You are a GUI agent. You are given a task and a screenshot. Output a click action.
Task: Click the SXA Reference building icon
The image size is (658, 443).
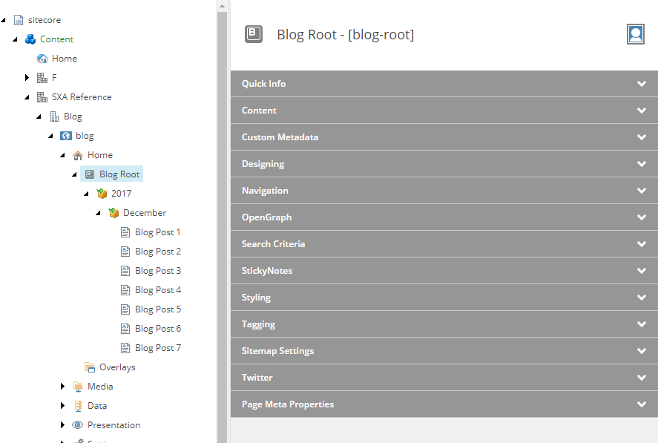42,97
